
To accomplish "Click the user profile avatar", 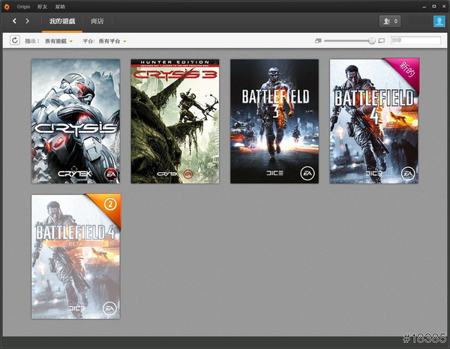I will pos(439,21).
